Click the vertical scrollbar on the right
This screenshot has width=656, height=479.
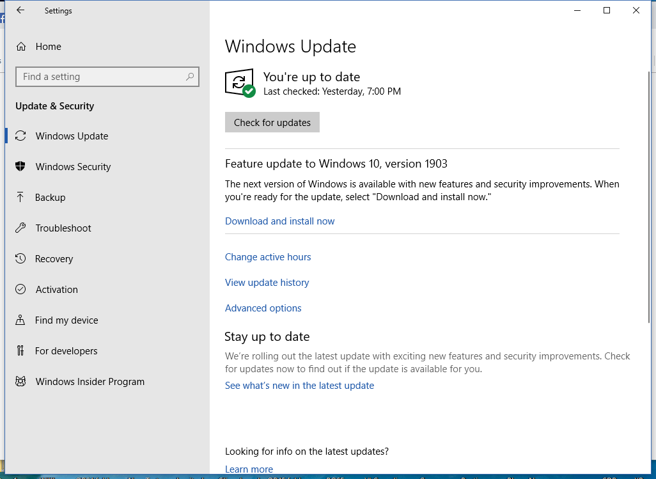pyautogui.click(x=649, y=196)
